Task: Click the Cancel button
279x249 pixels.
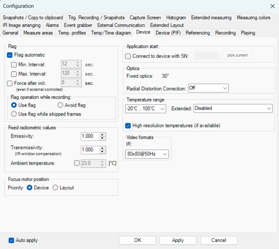Action: (219, 240)
